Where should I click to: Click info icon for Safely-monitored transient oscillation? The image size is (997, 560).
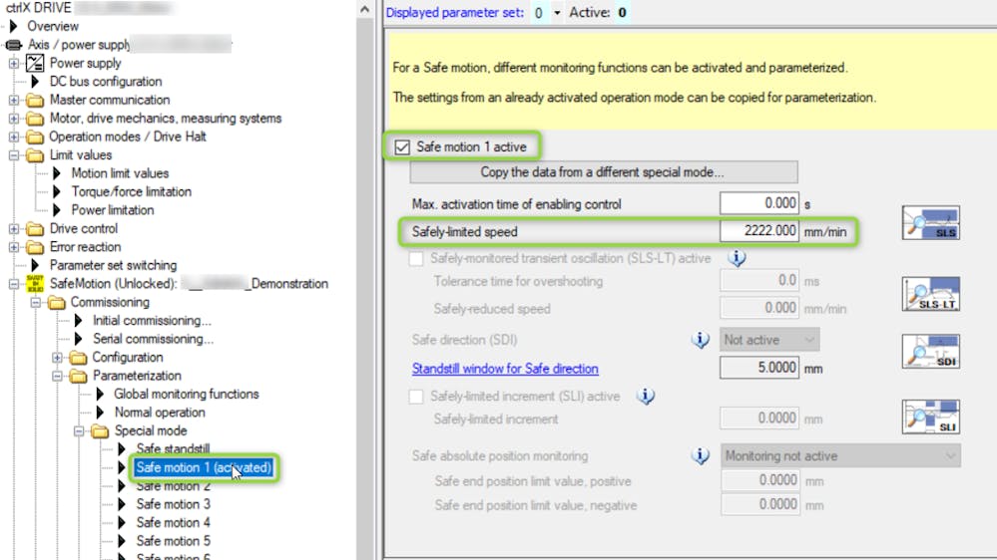click(737, 258)
